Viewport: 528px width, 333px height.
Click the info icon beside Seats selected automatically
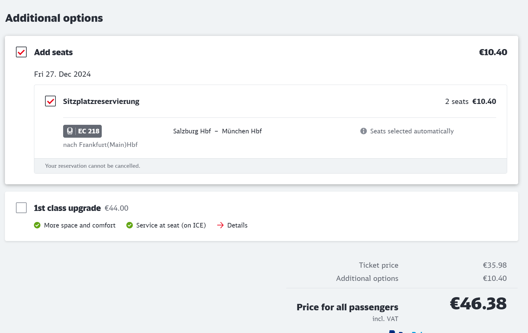[363, 131]
